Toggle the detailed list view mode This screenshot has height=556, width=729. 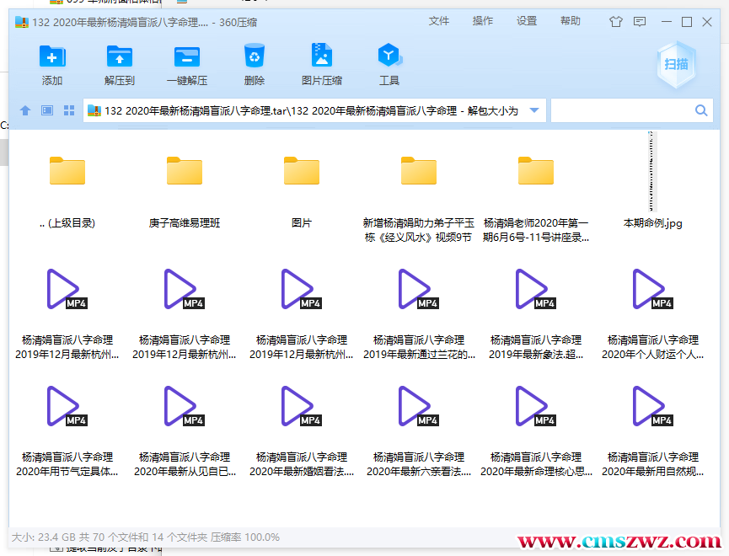(47, 110)
